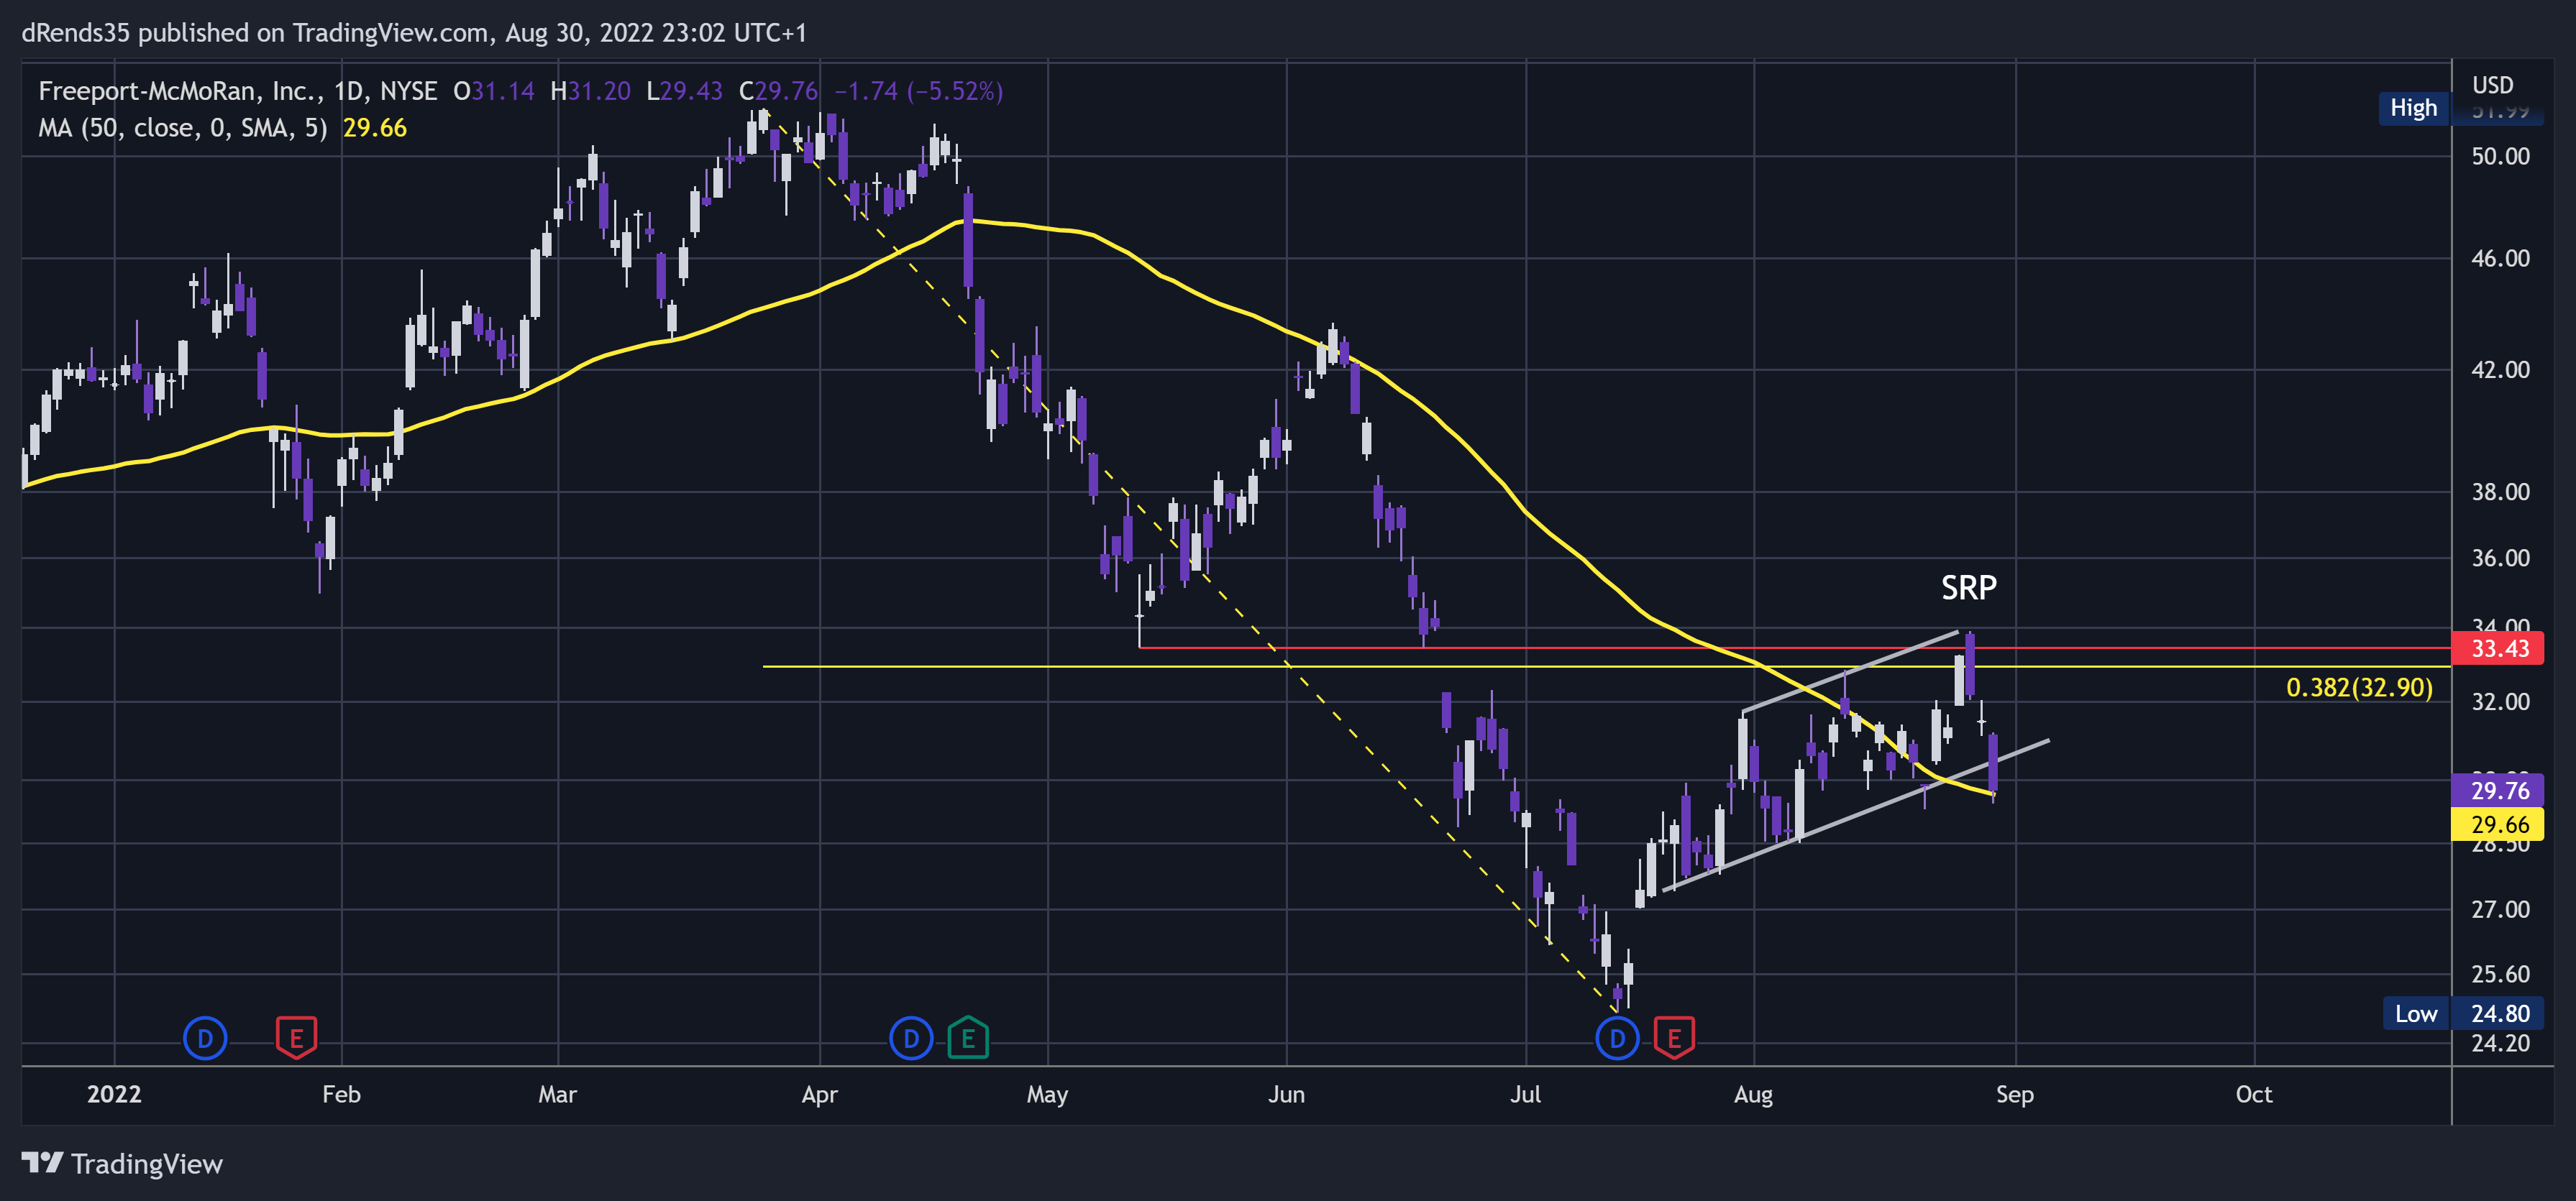Click the 32.00 price axis label

pyautogui.click(x=2500, y=701)
